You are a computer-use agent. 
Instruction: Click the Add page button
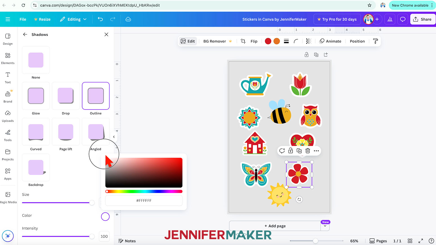point(275,226)
